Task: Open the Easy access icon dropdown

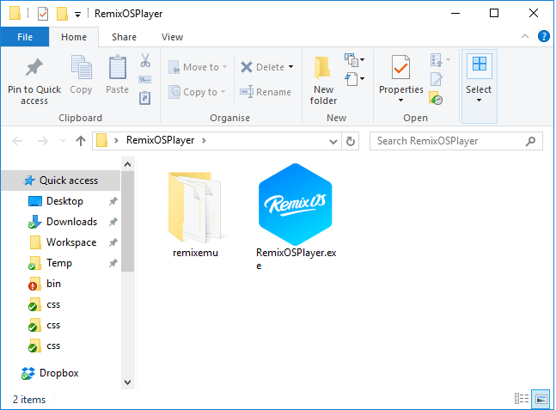Action: [354, 79]
